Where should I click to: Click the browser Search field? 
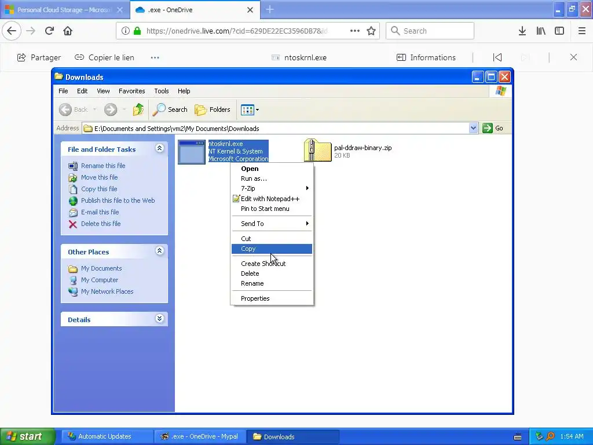tap(430, 31)
